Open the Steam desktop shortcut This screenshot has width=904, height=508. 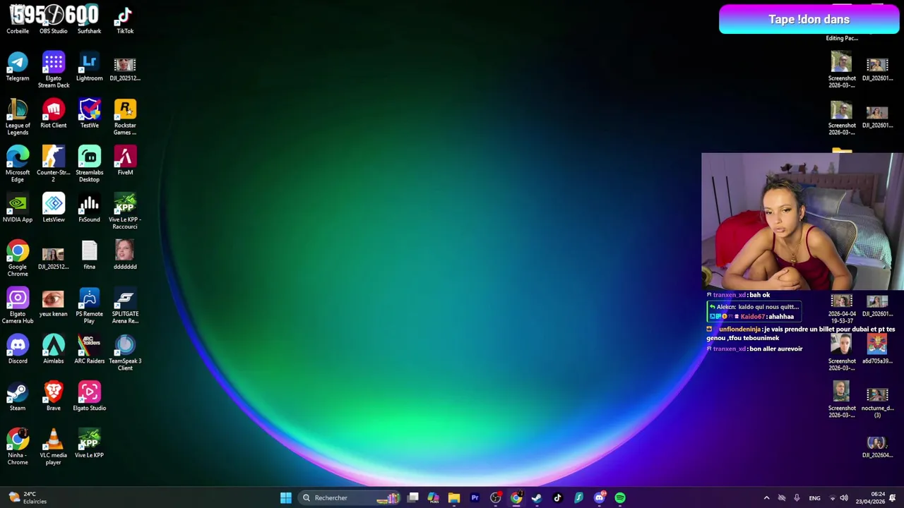point(18,398)
